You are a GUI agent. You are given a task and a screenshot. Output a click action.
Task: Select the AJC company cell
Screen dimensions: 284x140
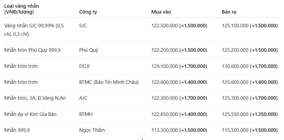coord(83,98)
